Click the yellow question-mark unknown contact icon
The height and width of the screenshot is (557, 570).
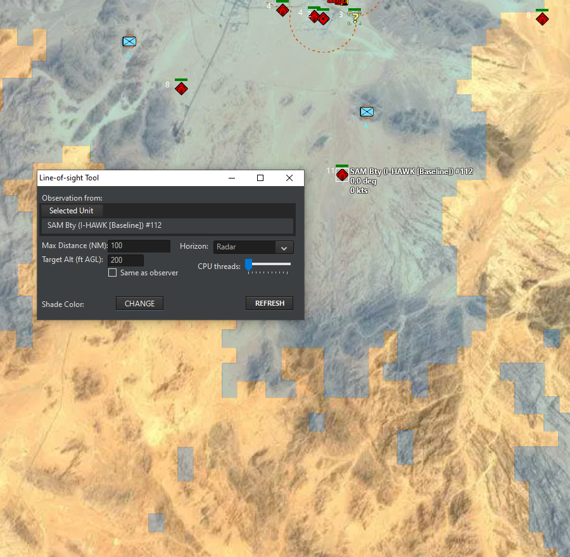click(355, 18)
